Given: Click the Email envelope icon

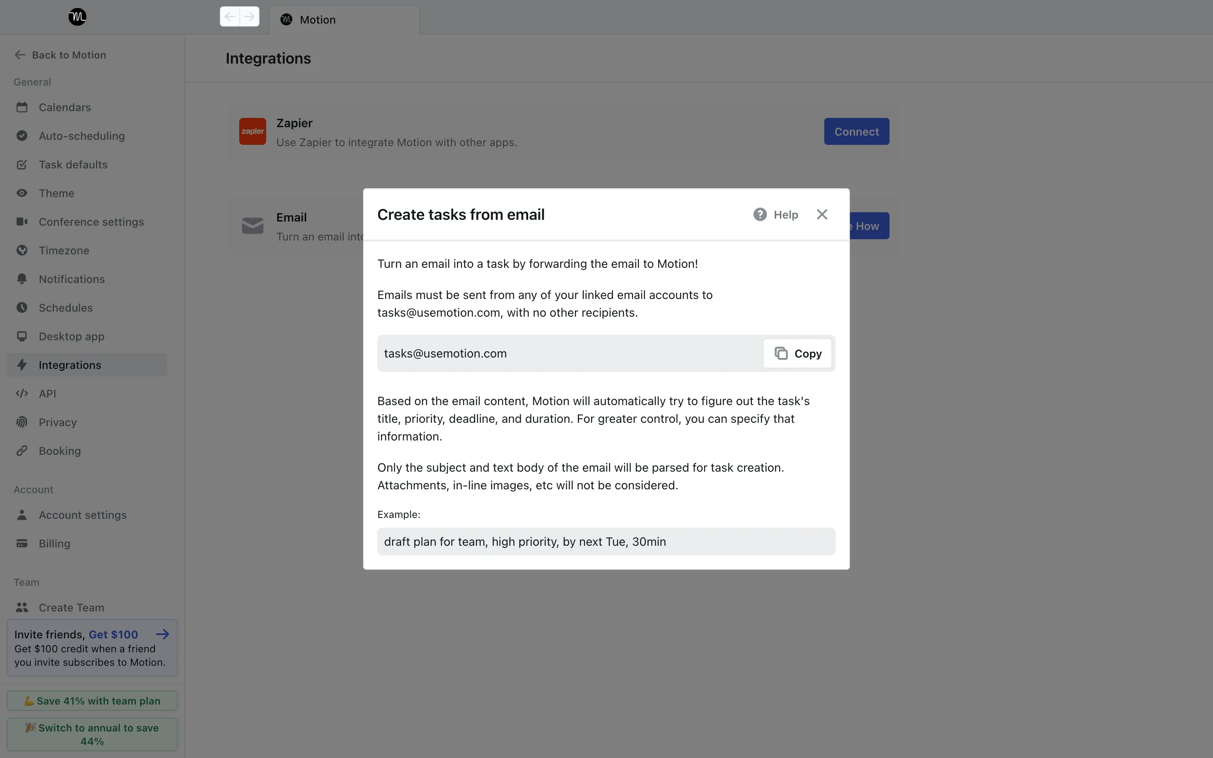Looking at the screenshot, I should pyautogui.click(x=253, y=226).
